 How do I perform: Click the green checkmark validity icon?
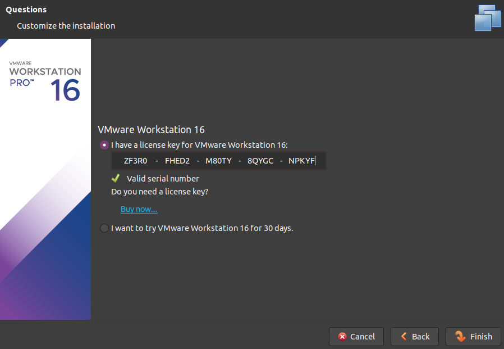[x=116, y=178]
